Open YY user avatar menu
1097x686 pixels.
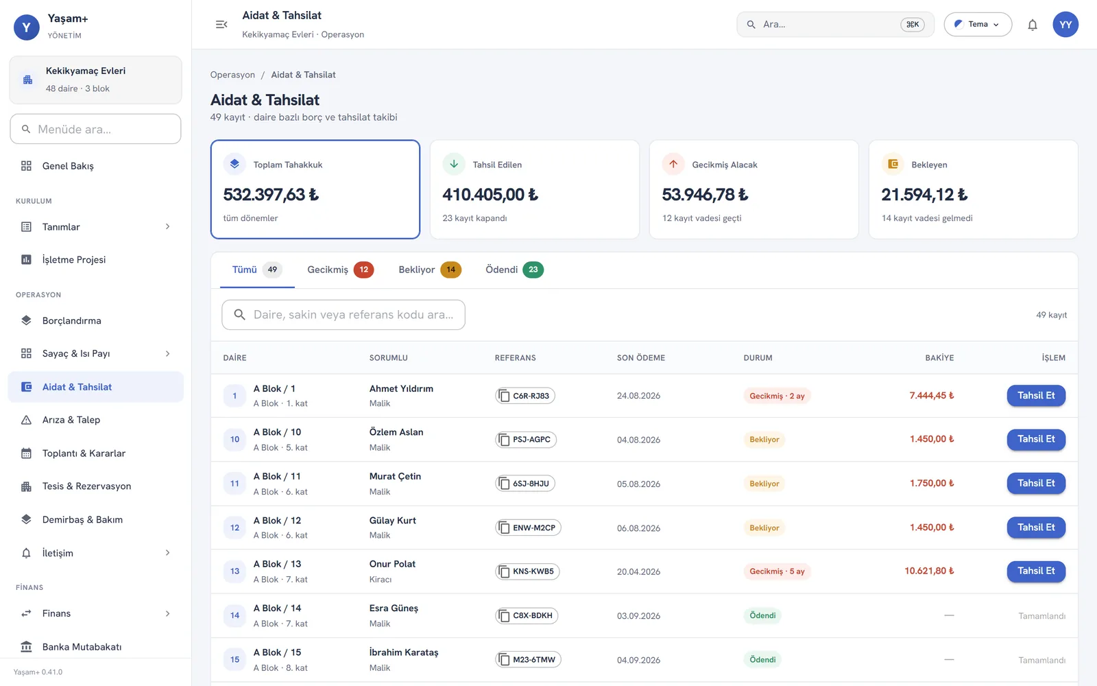1065,25
